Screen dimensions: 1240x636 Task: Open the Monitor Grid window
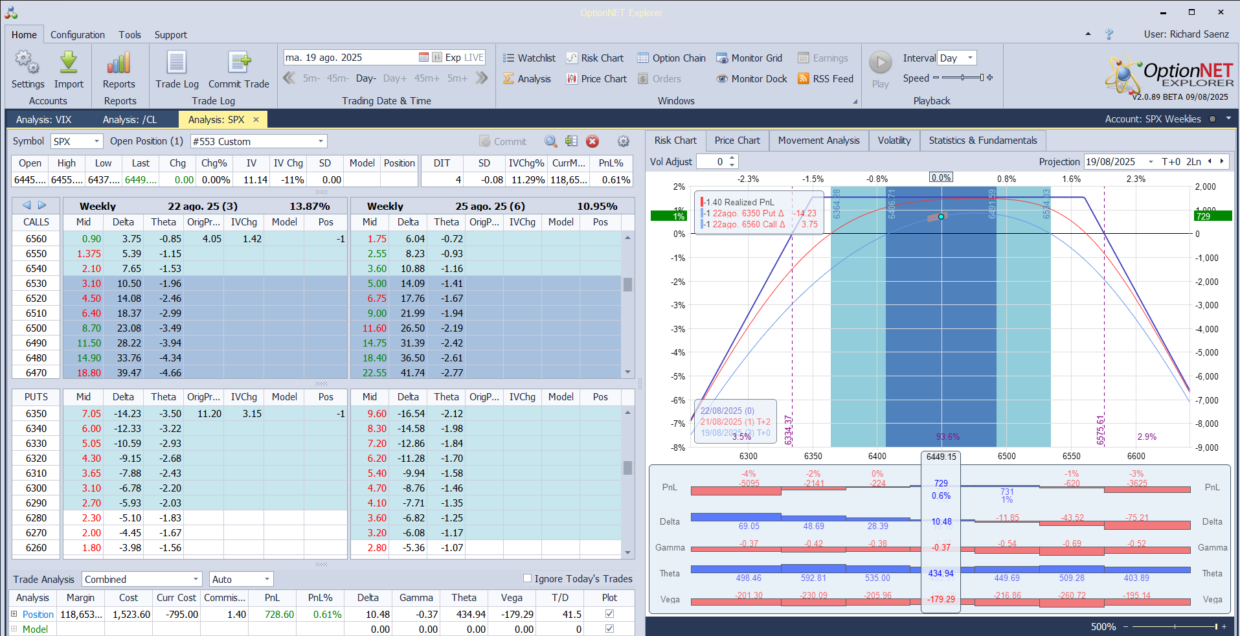point(749,58)
